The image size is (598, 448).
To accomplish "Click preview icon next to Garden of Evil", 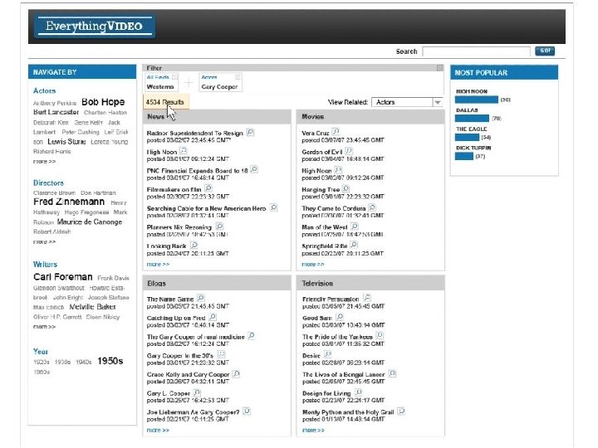I will pos(349,151).
